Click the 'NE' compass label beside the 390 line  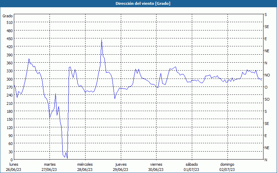[x=267, y=51]
